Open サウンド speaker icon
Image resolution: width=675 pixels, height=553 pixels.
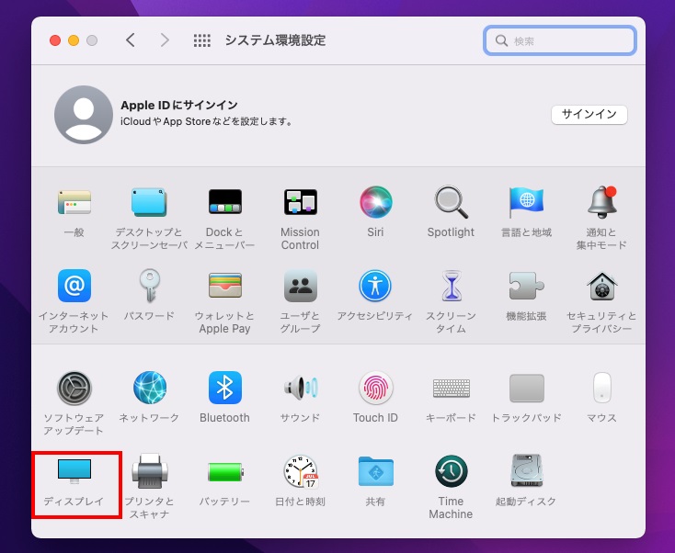pos(300,388)
